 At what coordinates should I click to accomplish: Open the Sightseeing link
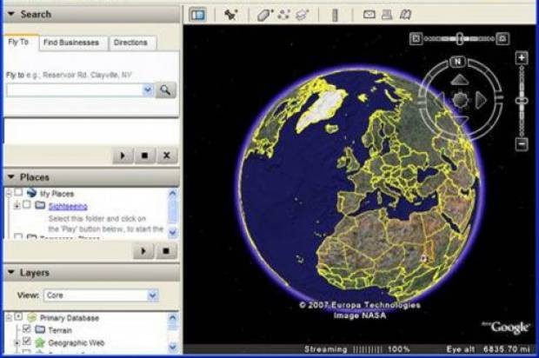click(x=68, y=206)
